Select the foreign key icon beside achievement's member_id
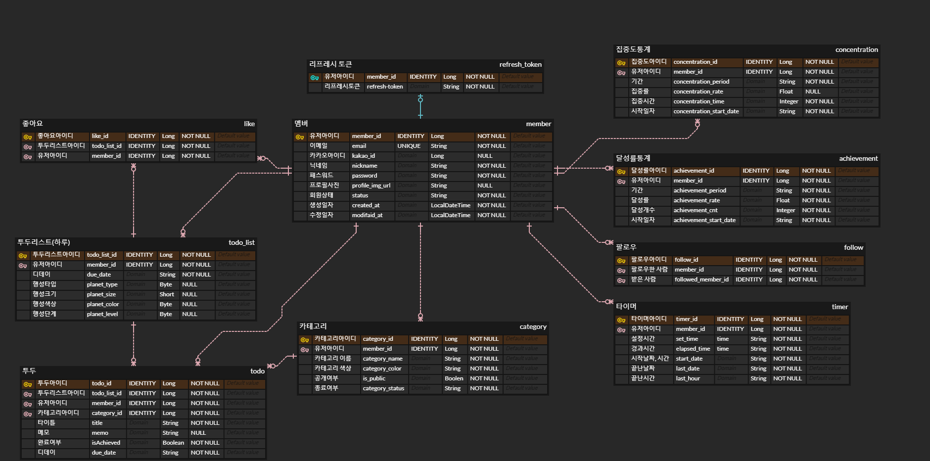930x461 pixels. coord(621,181)
